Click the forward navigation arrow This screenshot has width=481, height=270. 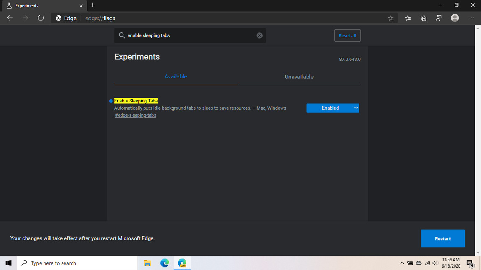tap(25, 18)
